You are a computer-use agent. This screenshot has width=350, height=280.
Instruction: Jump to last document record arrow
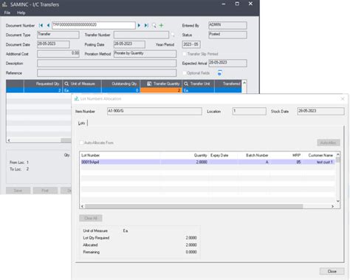point(146,25)
